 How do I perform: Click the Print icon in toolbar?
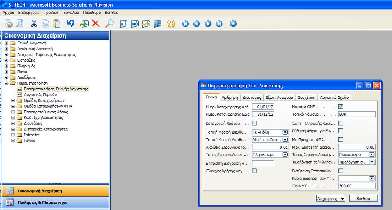point(9,23)
